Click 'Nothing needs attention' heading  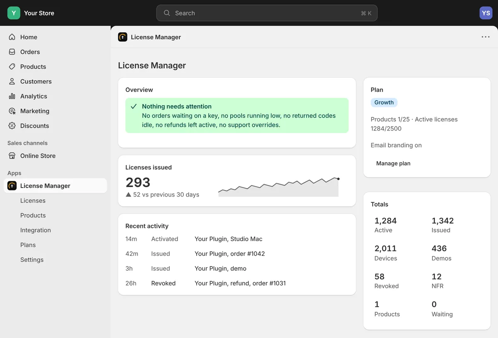(x=177, y=106)
